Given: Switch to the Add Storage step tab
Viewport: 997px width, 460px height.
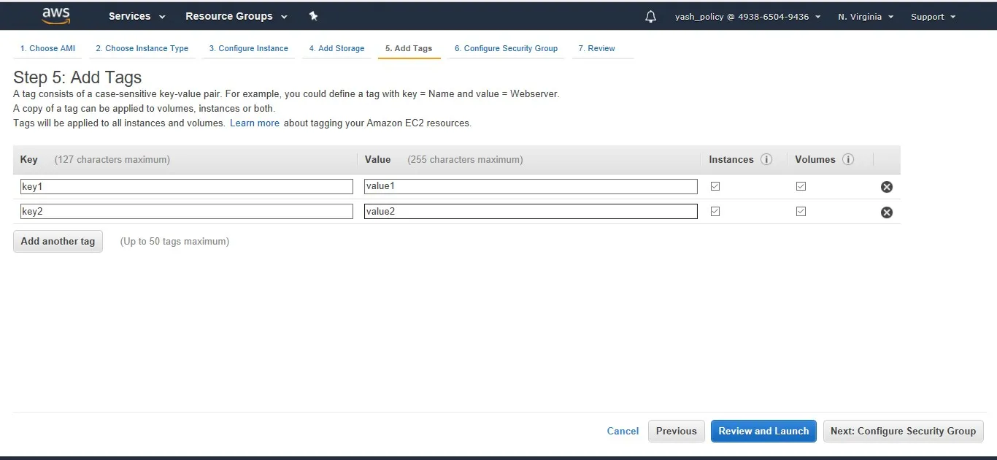Looking at the screenshot, I should [336, 48].
